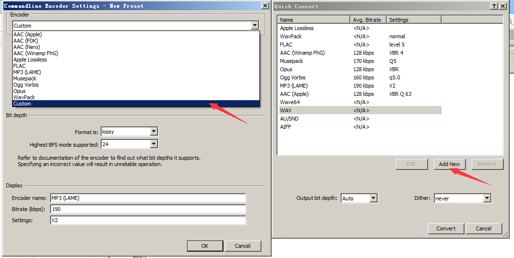The width and height of the screenshot is (514, 258).
Task: Click the Edit preset button
Action: point(411,164)
